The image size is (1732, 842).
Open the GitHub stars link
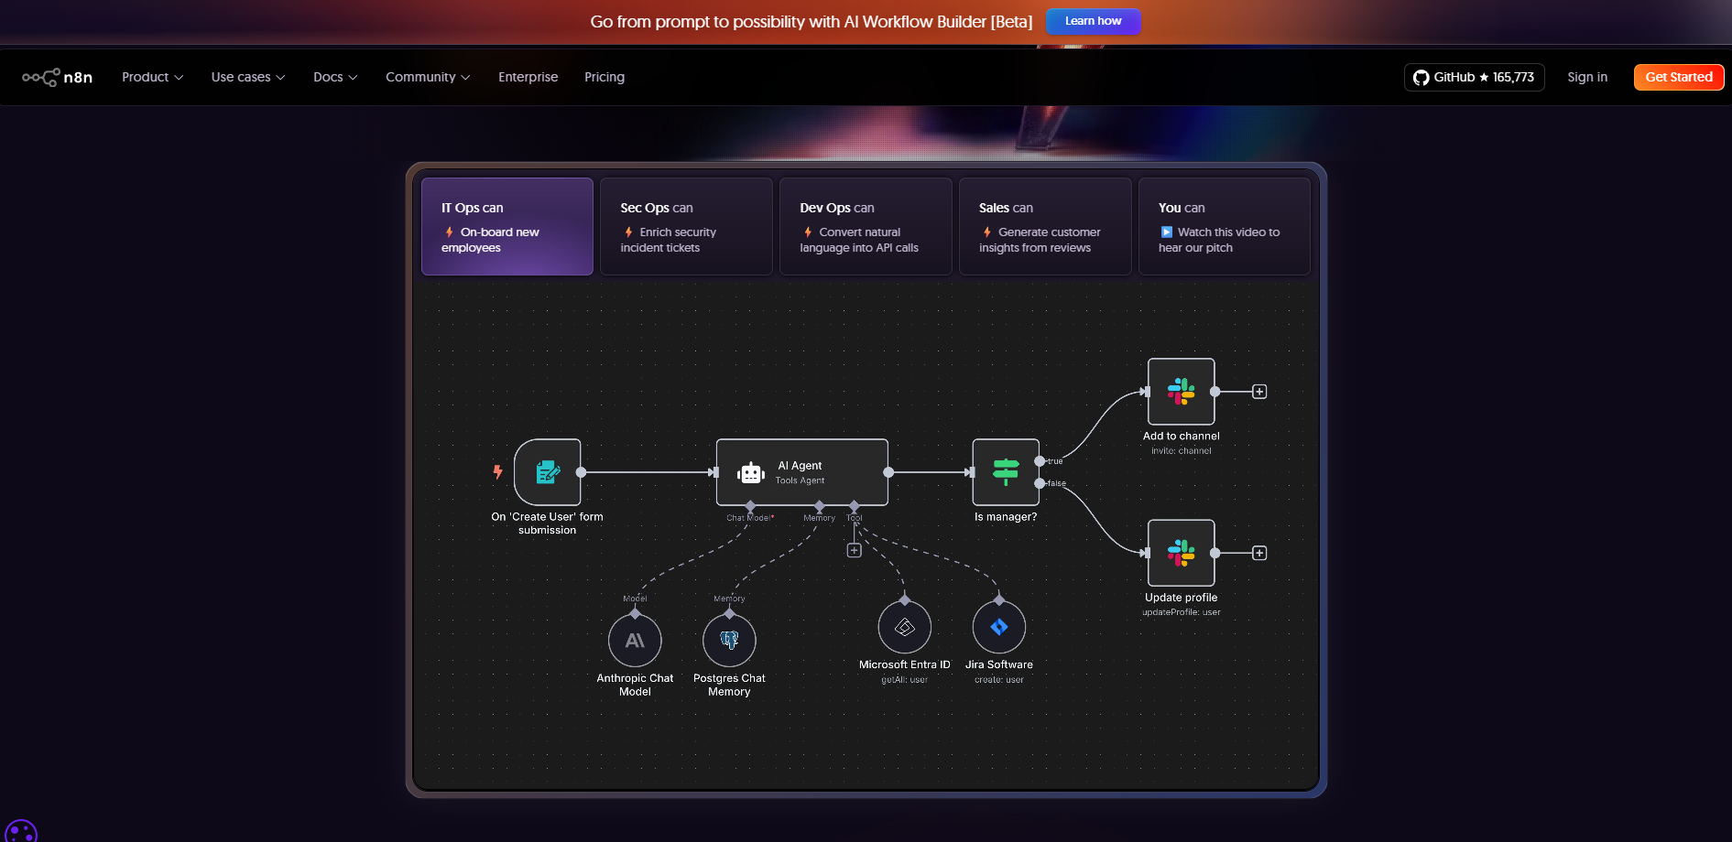point(1473,78)
